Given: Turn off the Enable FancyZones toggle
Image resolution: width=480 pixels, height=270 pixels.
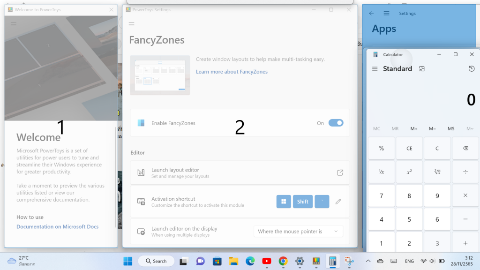Looking at the screenshot, I should click(x=336, y=123).
